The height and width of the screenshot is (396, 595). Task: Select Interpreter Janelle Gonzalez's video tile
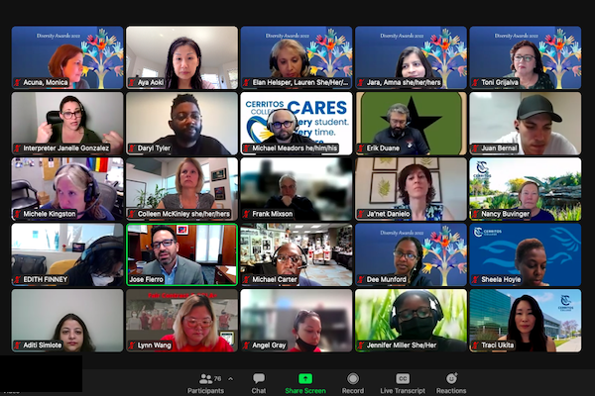pyautogui.click(x=67, y=123)
